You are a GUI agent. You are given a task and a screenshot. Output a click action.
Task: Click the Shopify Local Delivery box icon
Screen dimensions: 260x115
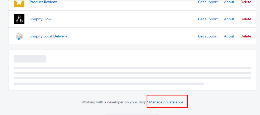click(19, 36)
